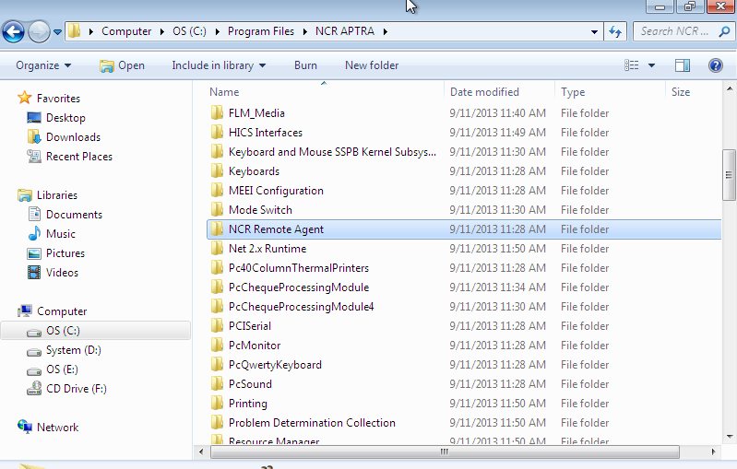Screen dimensions: 737x469
Task: Expand the arrow after Program Files breadcrumb
Action: [x=305, y=31]
